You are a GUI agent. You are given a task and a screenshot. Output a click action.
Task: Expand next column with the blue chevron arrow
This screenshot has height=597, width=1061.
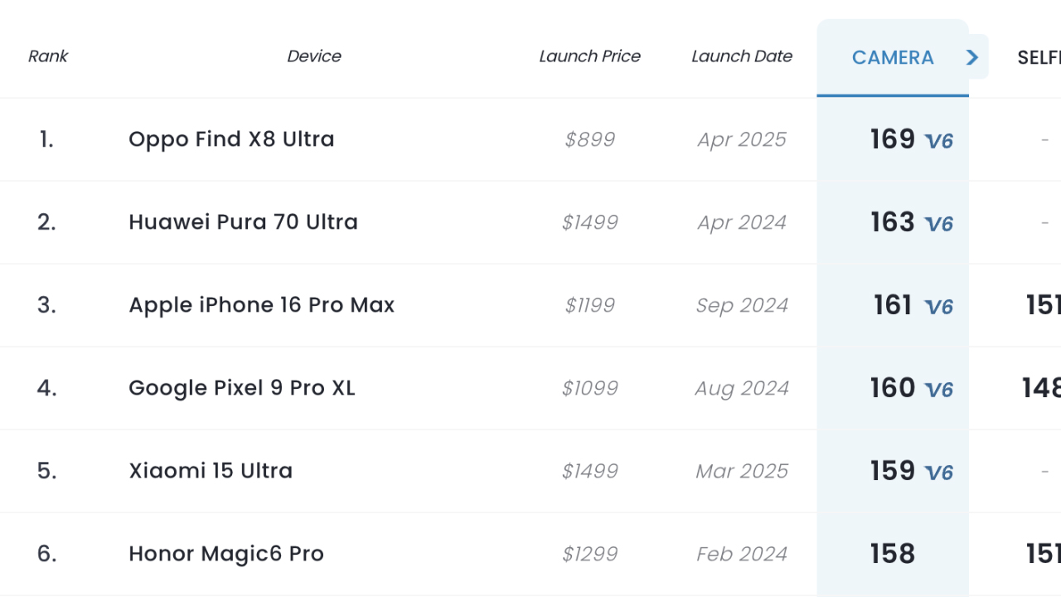(973, 57)
